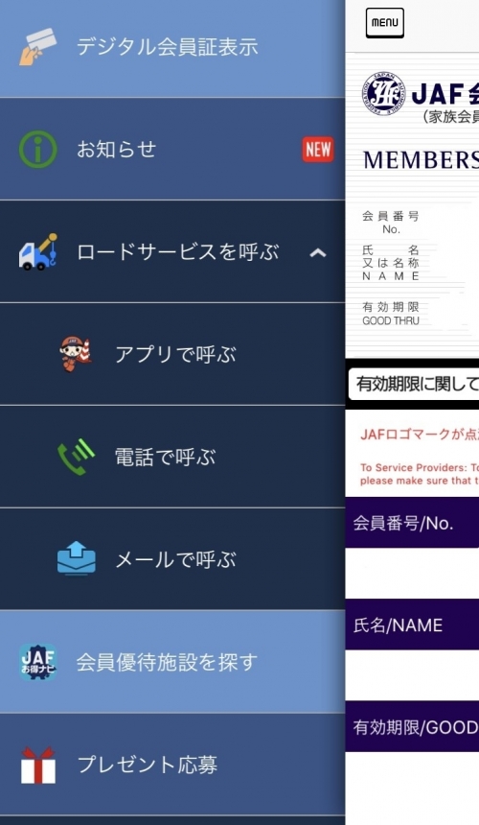This screenshot has height=825, width=479.
Task: Open 会員優待施設を探す menu item
Action: pos(172,662)
